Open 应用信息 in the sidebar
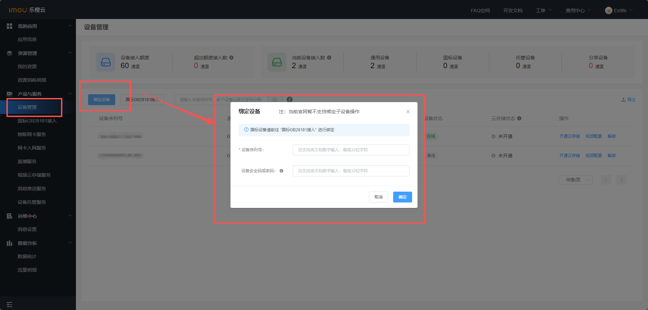The height and width of the screenshot is (310, 648). point(27,39)
